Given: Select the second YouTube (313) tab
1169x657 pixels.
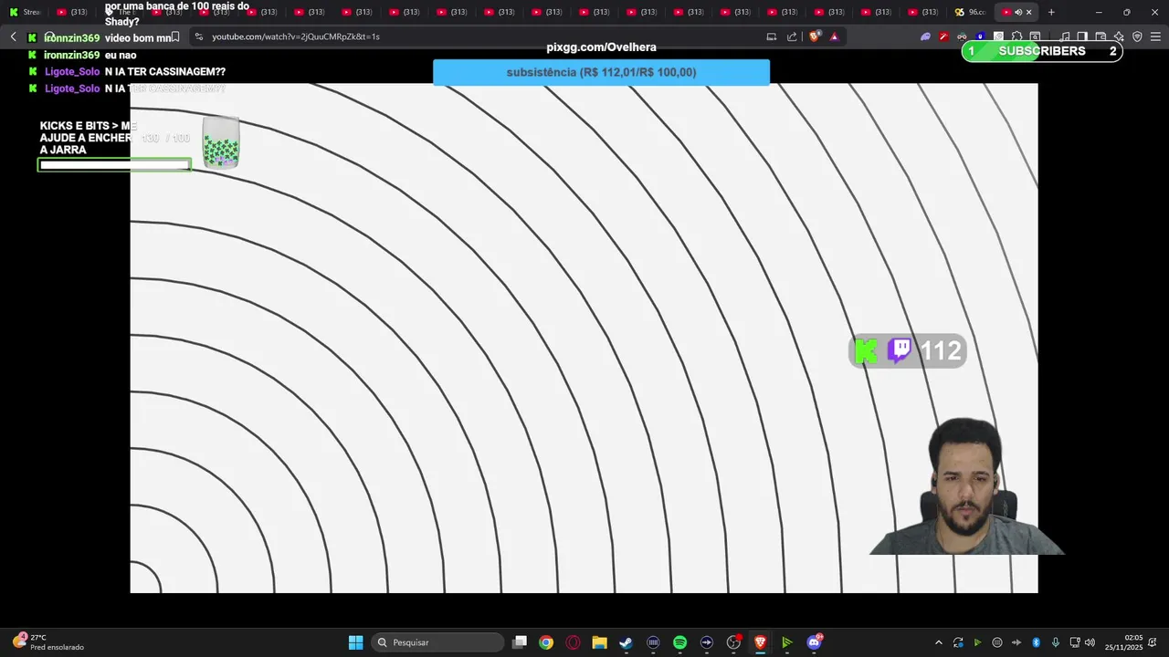Looking at the screenshot, I should (167, 12).
